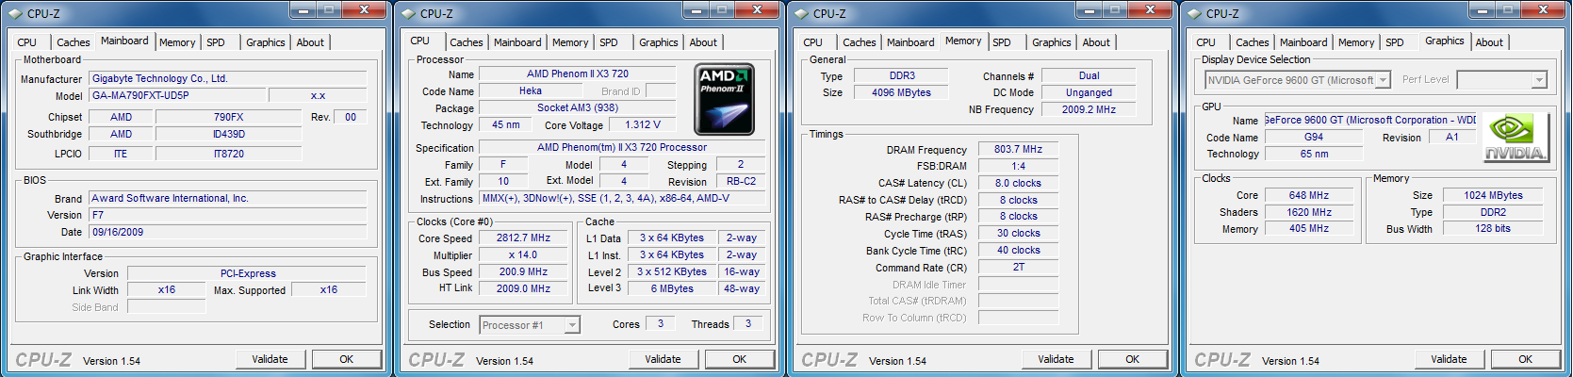Open the Perf Level dropdown
Viewport: 1573px width, 377px height.
point(1538,81)
